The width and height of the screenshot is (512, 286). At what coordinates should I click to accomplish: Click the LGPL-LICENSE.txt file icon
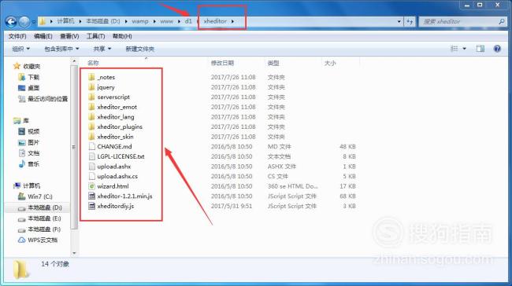pos(91,156)
